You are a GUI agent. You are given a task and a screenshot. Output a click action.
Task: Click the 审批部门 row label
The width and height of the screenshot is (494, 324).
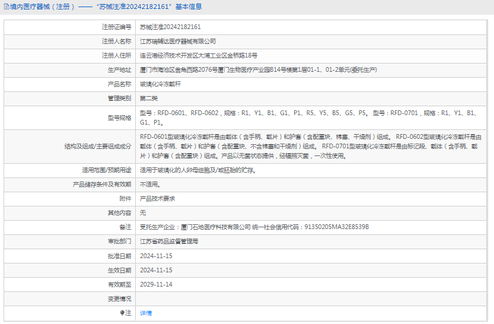(119, 242)
